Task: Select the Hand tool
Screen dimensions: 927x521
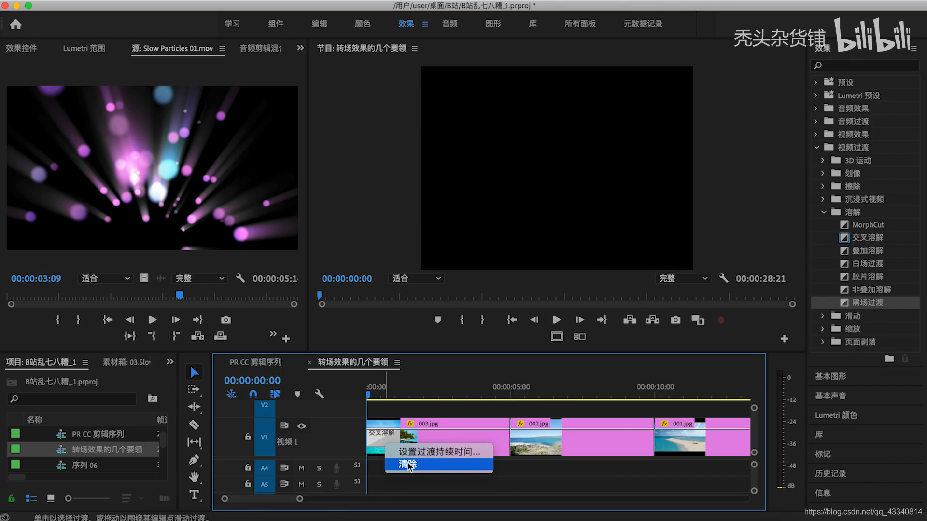Action: click(194, 477)
